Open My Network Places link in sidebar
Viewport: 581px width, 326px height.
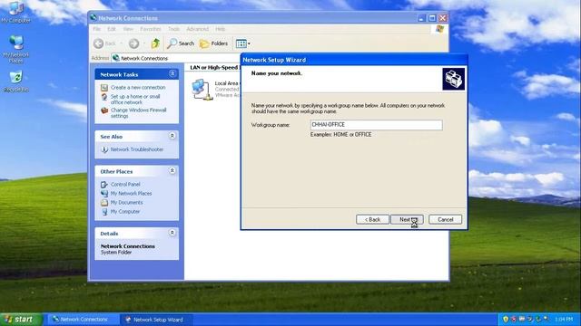131,193
